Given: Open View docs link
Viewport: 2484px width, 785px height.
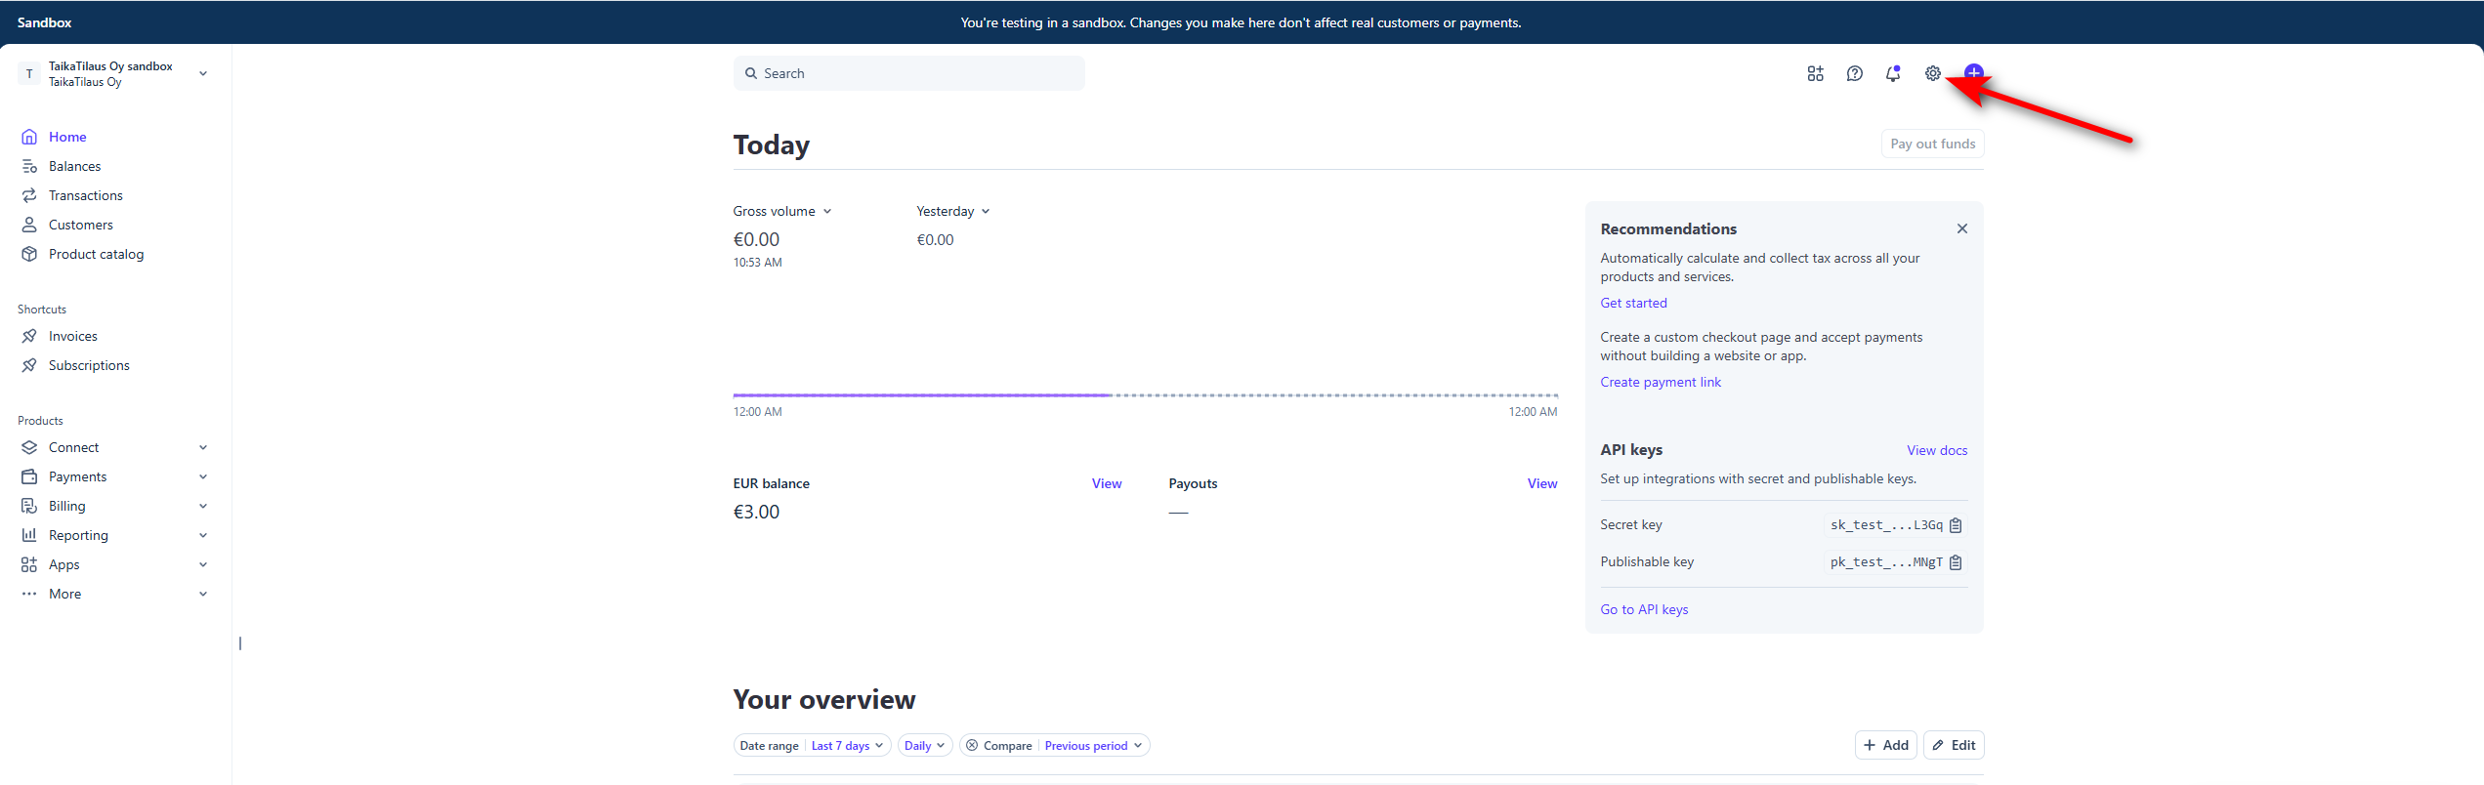Looking at the screenshot, I should pyautogui.click(x=1937, y=450).
